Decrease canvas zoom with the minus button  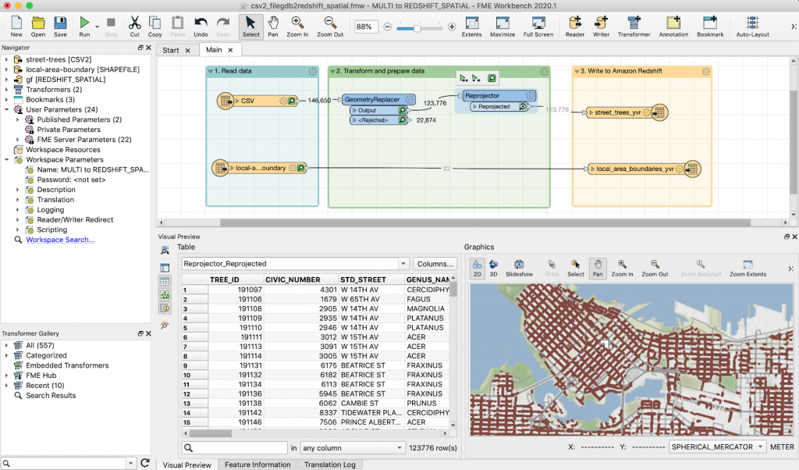click(x=387, y=27)
